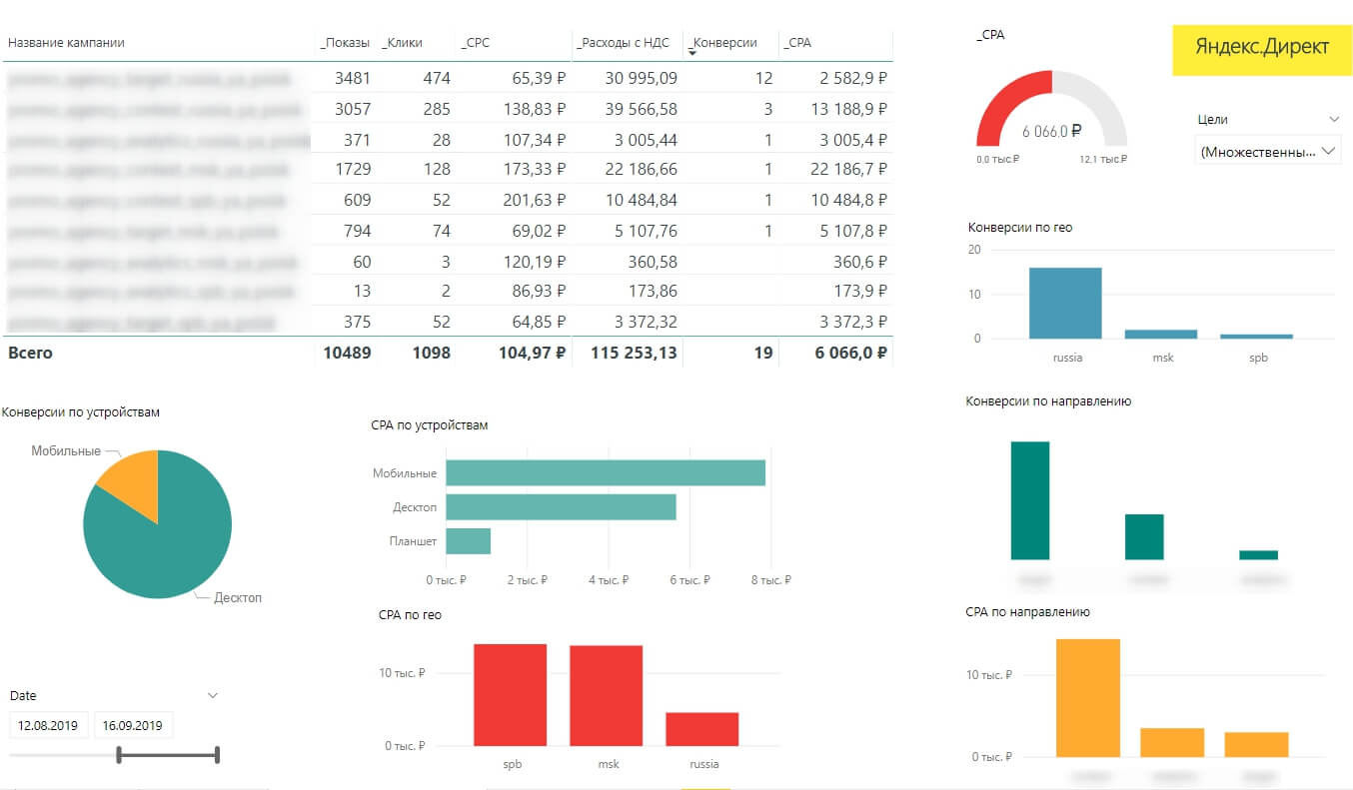This screenshot has width=1353, height=790.
Task: Select the spb bar in CPA по гео
Action: pyautogui.click(x=510, y=695)
